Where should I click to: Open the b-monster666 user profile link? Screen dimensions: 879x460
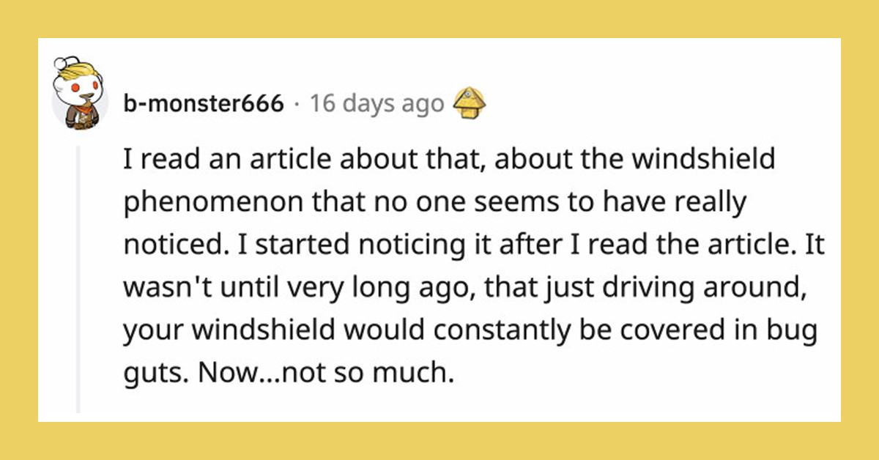pos(204,104)
